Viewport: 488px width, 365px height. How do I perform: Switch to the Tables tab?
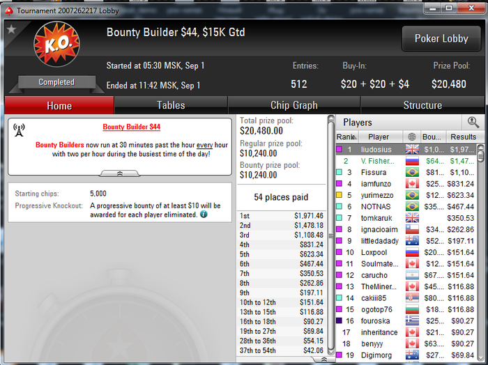171,105
